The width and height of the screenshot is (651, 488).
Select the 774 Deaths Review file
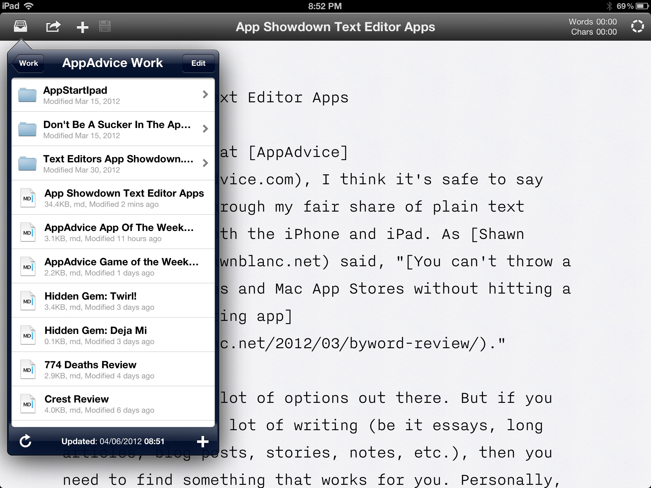point(113,369)
